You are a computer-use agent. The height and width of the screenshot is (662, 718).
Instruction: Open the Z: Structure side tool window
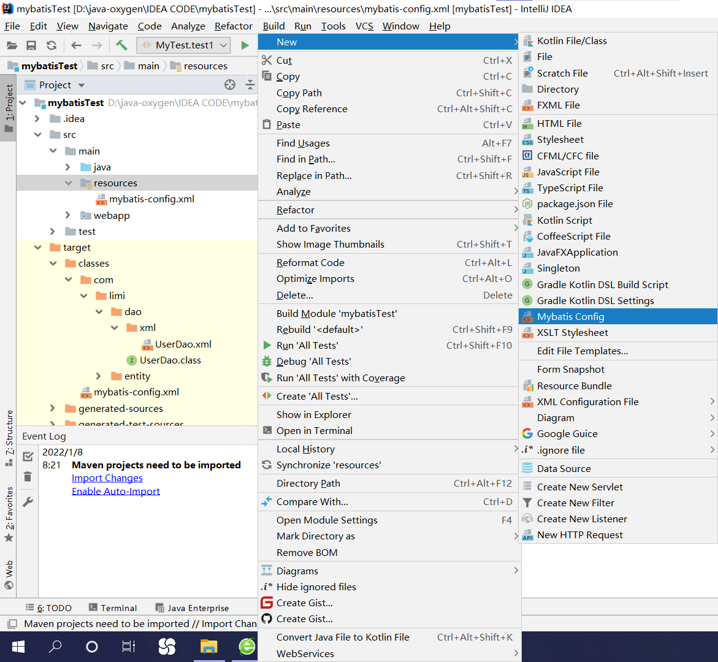point(9,439)
